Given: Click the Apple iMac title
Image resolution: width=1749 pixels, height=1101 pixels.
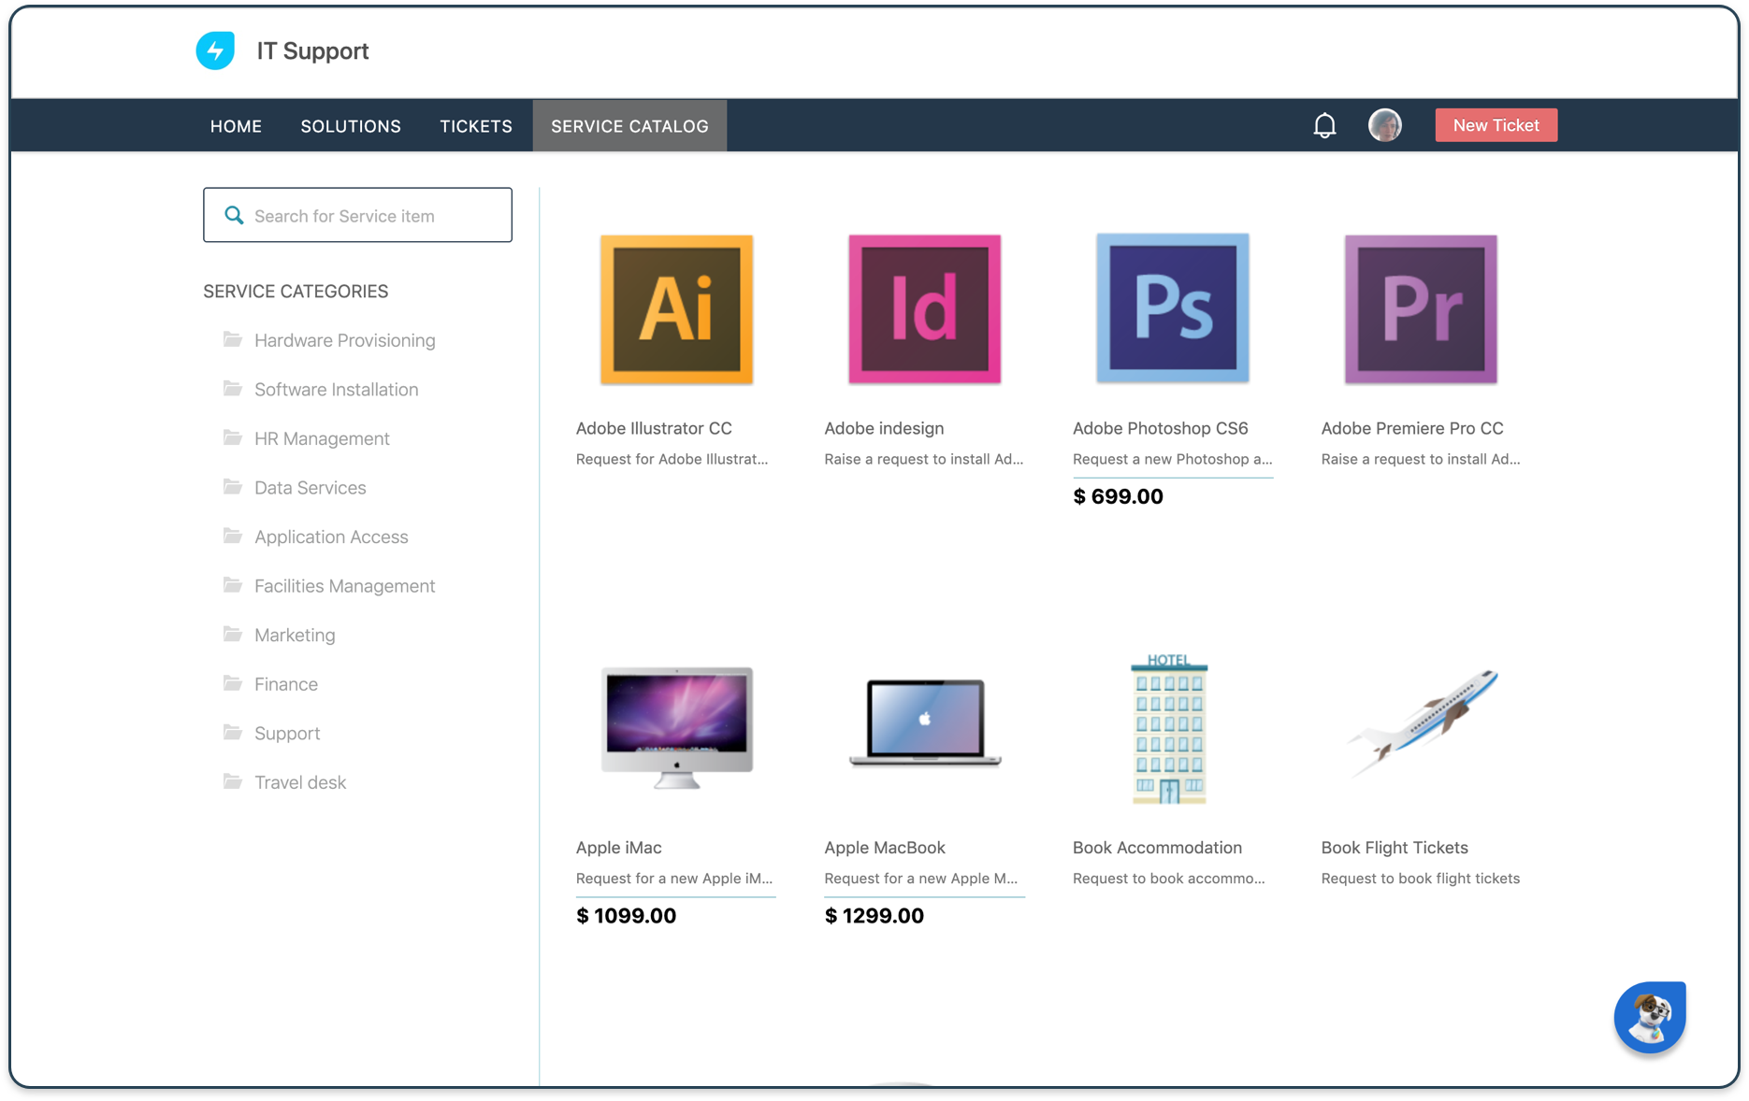Looking at the screenshot, I should (x=618, y=848).
